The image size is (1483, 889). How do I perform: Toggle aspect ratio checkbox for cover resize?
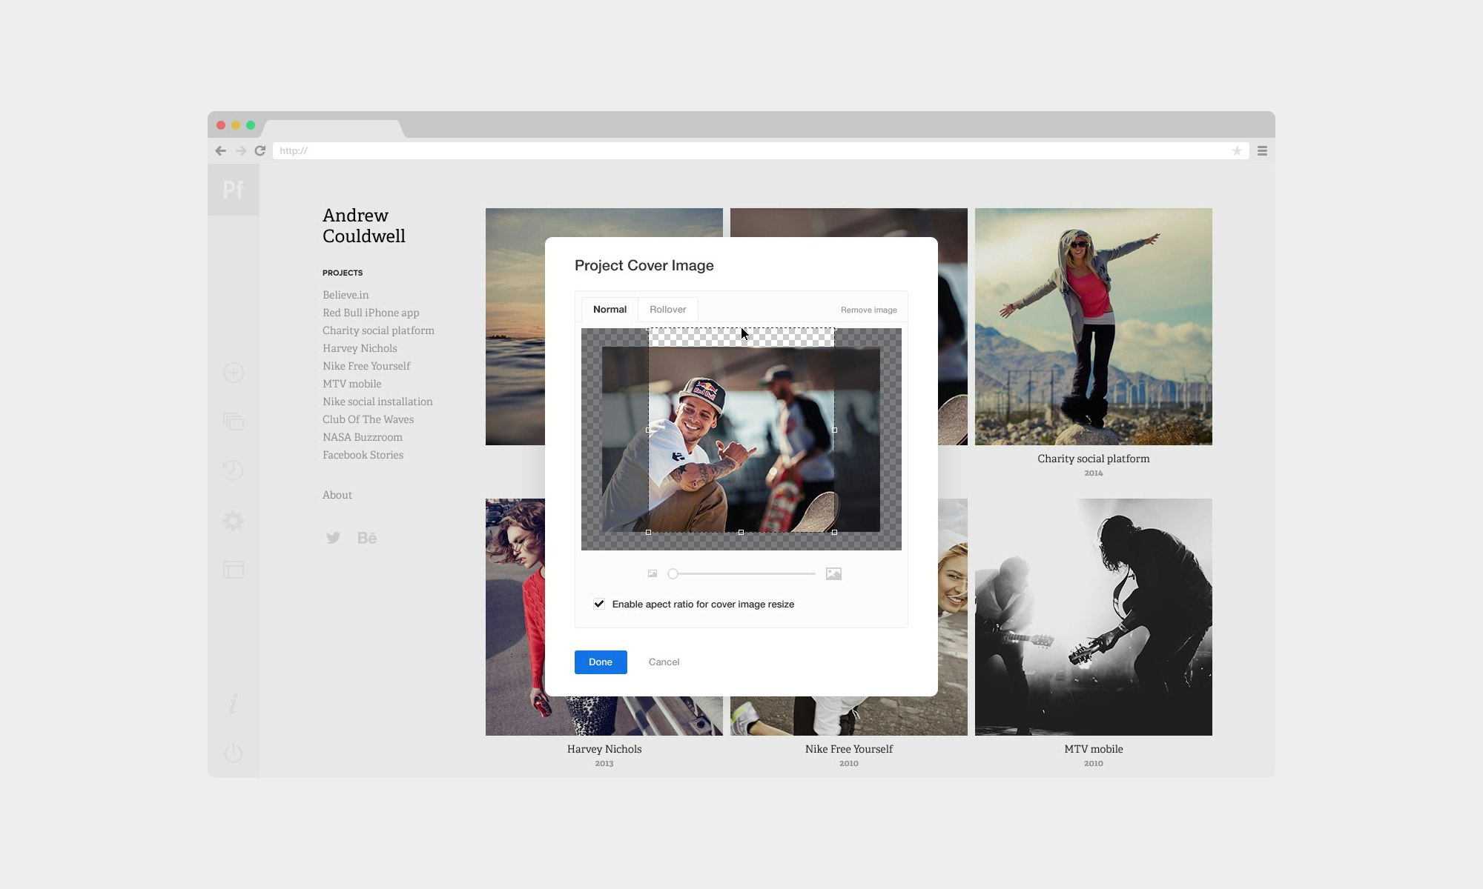click(x=599, y=604)
